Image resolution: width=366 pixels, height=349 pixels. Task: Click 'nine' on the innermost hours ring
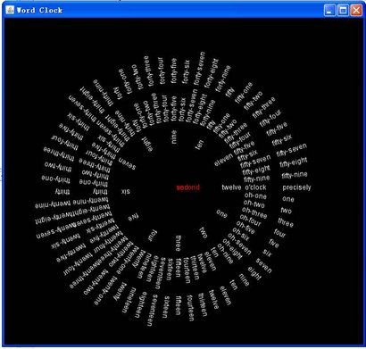point(174,137)
